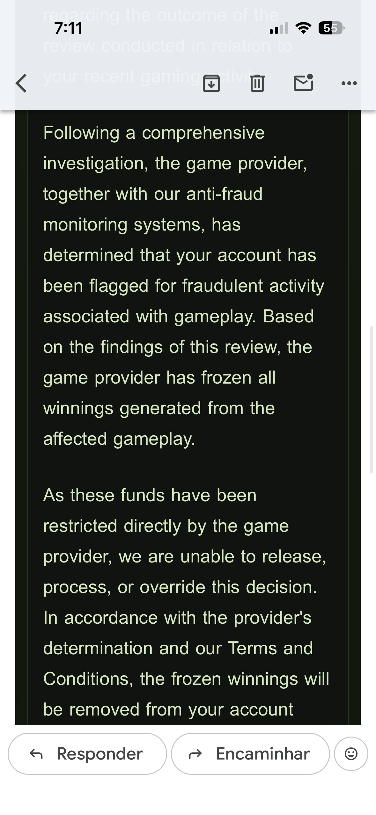The height and width of the screenshot is (815, 376).
Task: Mark the message as unread via envelope icon
Action: coord(303,83)
